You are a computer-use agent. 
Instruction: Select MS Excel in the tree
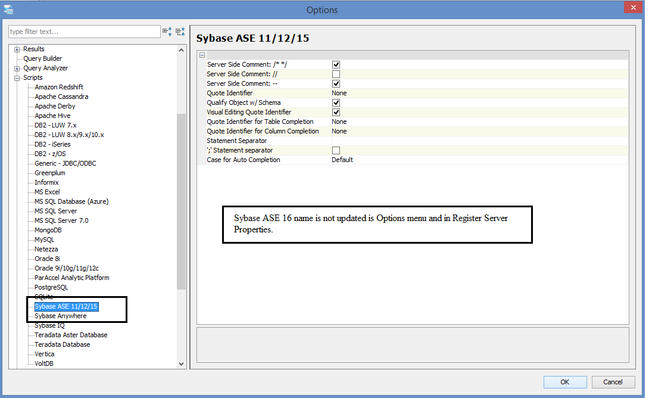47,192
